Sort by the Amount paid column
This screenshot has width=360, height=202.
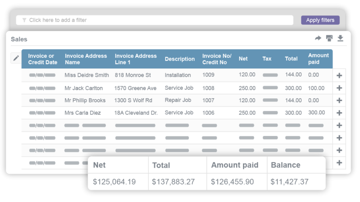point(317,59)
